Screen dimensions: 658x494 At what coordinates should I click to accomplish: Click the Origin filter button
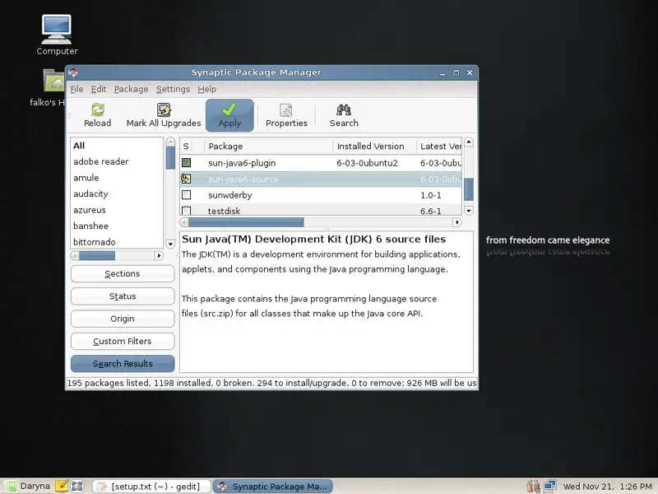pyautogui.click(x=123, y=319)
